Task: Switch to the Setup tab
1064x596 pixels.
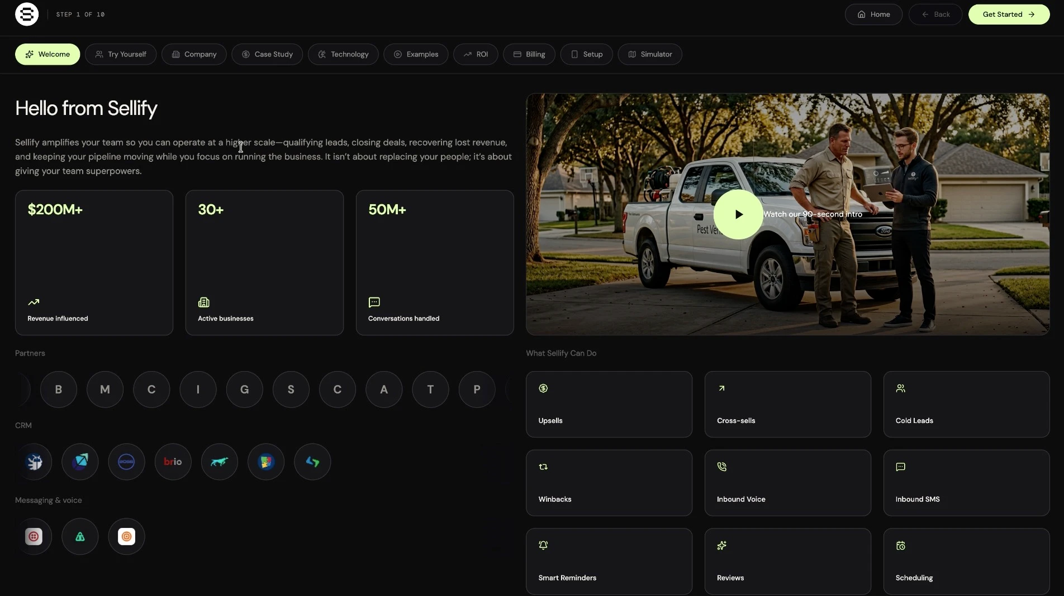Action: 586,54
